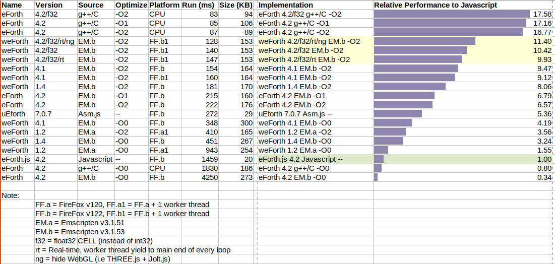The height and width of the screenshot is (264, 555).
Task: Click the run time cell showing 1459
Action: (x=209, y=159)
